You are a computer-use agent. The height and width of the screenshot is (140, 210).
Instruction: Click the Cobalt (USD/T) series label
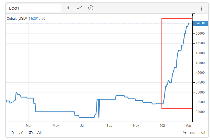(x=18, y=18)
